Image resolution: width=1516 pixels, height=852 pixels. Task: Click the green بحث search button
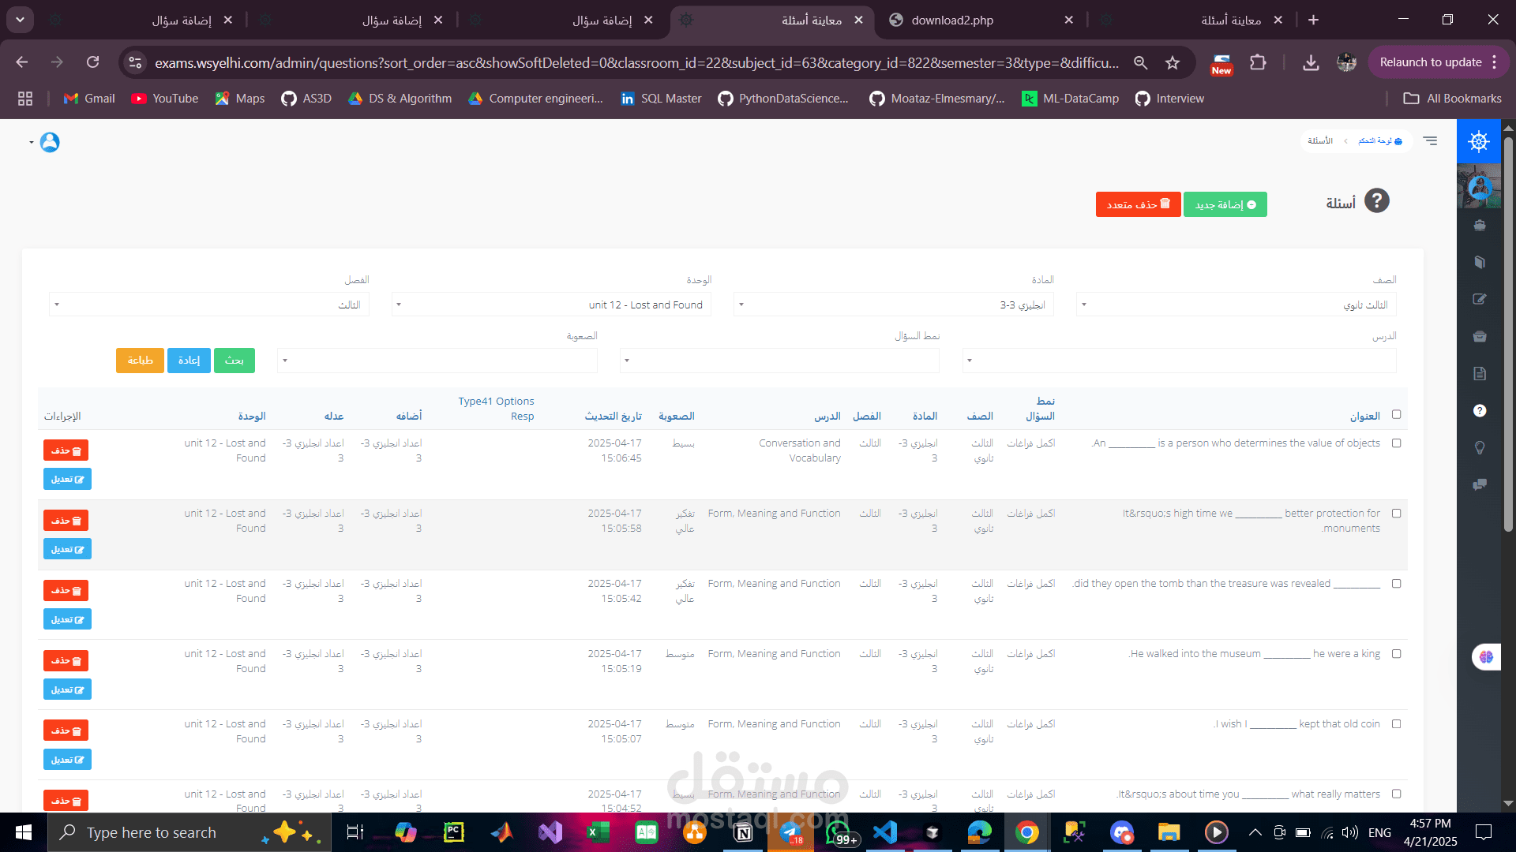(x=234, y=361)
